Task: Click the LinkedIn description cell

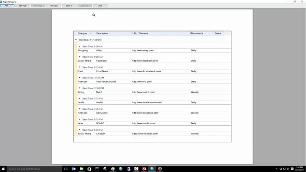Action: point(101,134)
